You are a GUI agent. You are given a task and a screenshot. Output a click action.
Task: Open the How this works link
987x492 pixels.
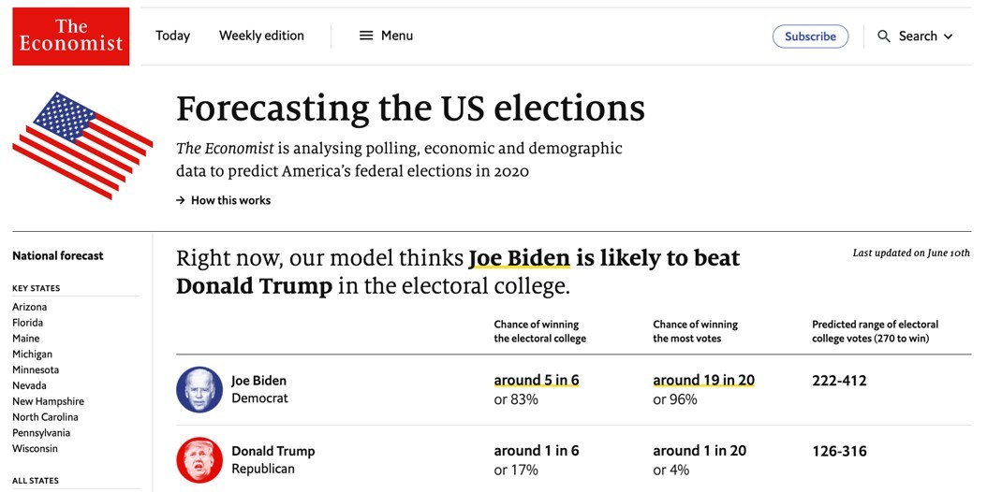[230, 200]
